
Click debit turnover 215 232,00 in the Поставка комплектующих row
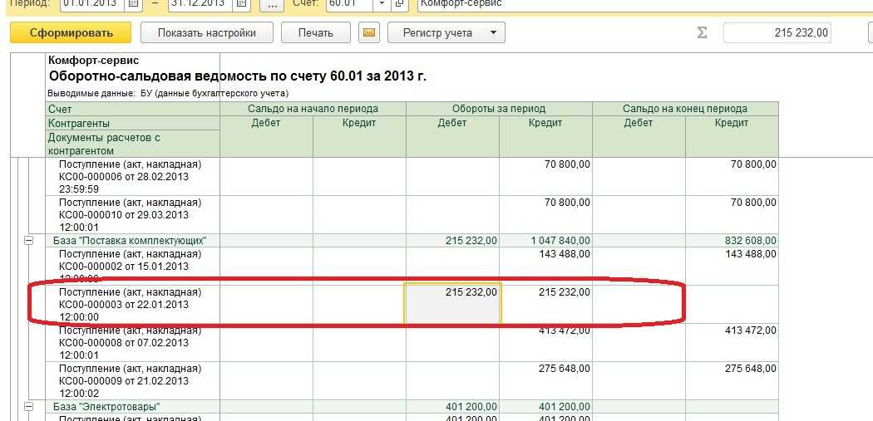(471, 241)
